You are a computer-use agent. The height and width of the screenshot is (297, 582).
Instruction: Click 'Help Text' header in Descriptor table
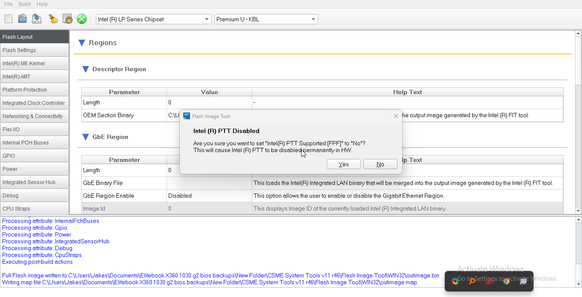coord(408,92)
